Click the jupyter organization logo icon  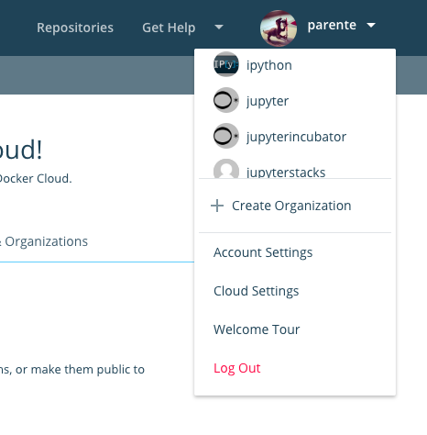(226, 100)
